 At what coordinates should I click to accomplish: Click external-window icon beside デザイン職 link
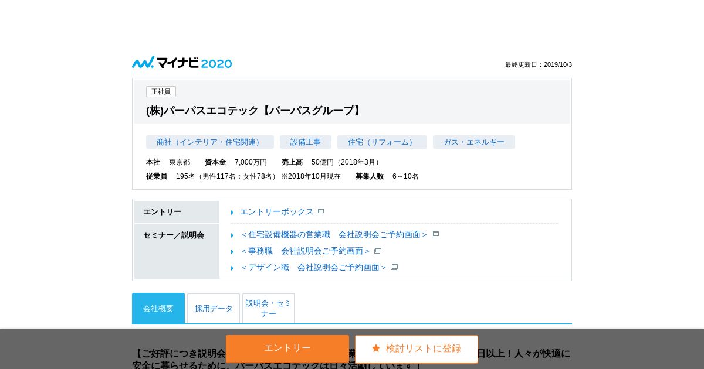[394, 267]
